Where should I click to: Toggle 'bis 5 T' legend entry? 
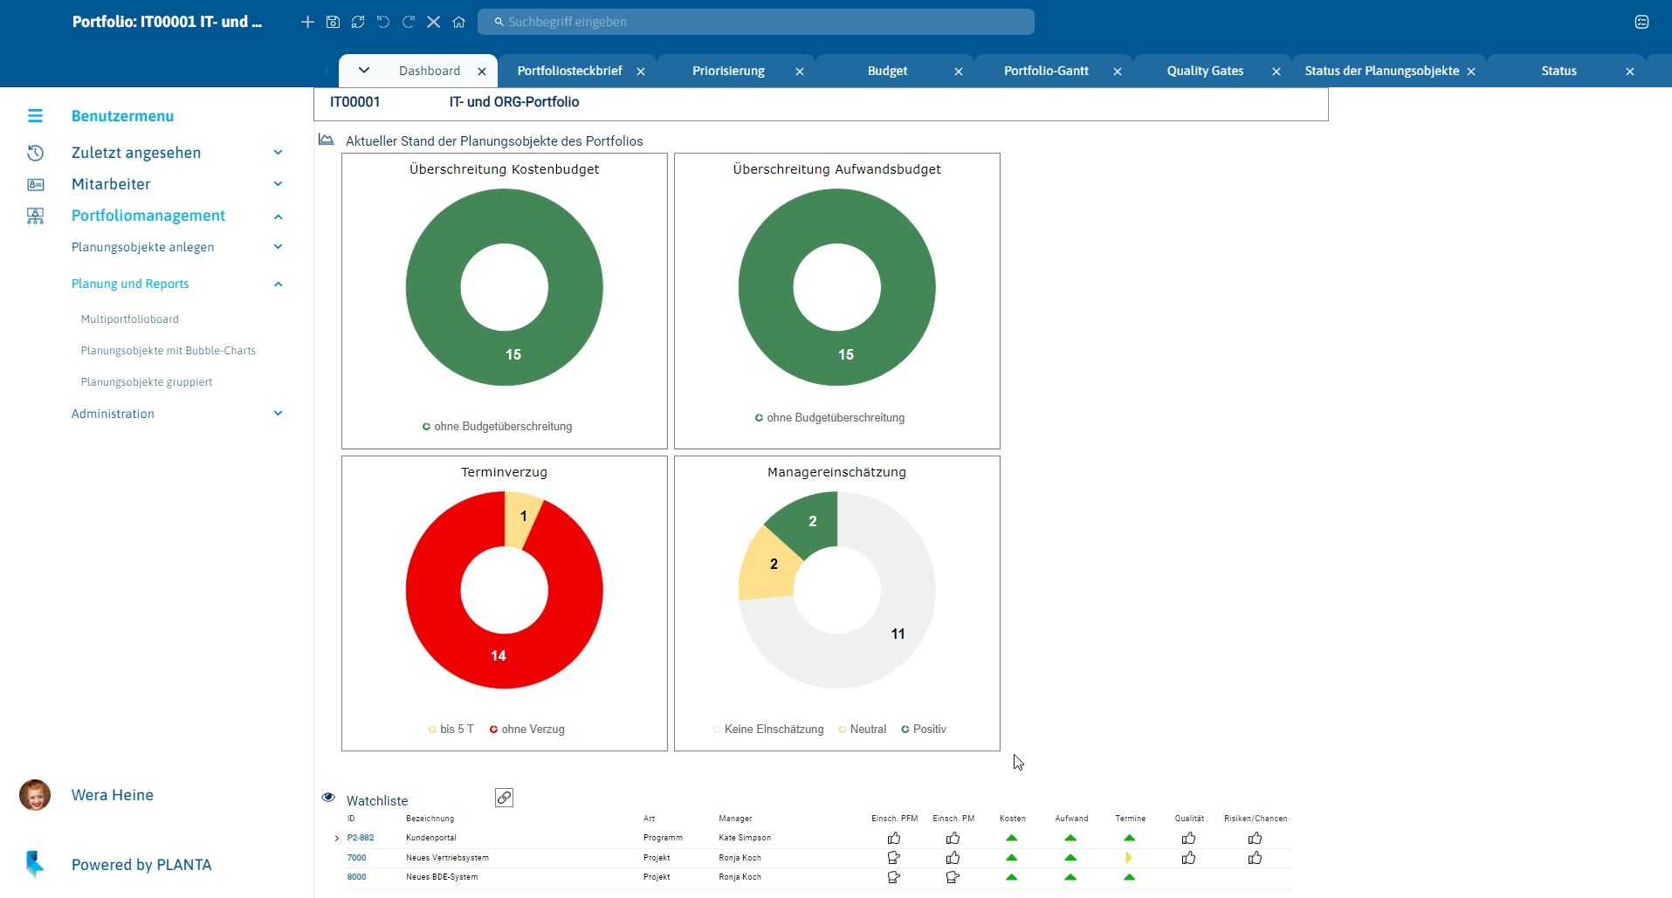point(451,730)
